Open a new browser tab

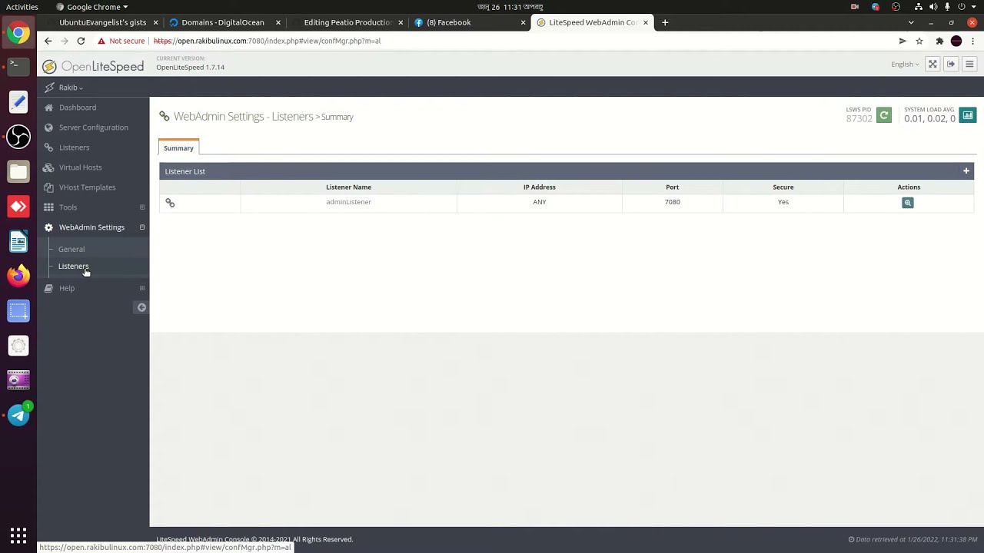(665, 22)
